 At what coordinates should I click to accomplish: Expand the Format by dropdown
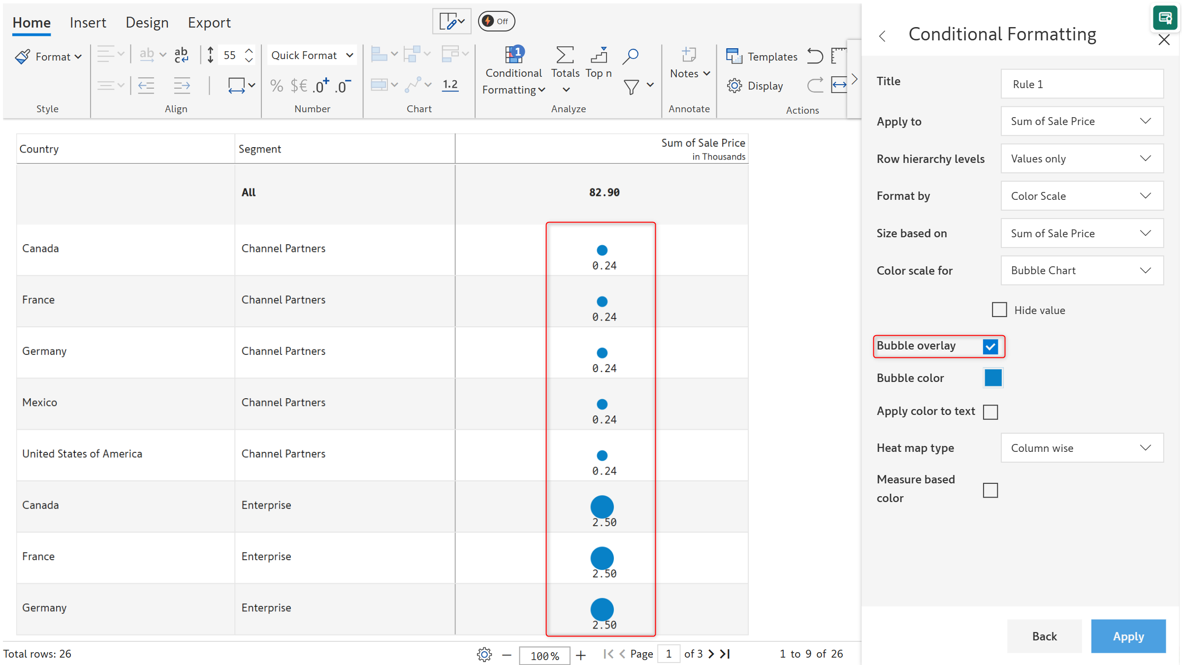pos(1082,196)
